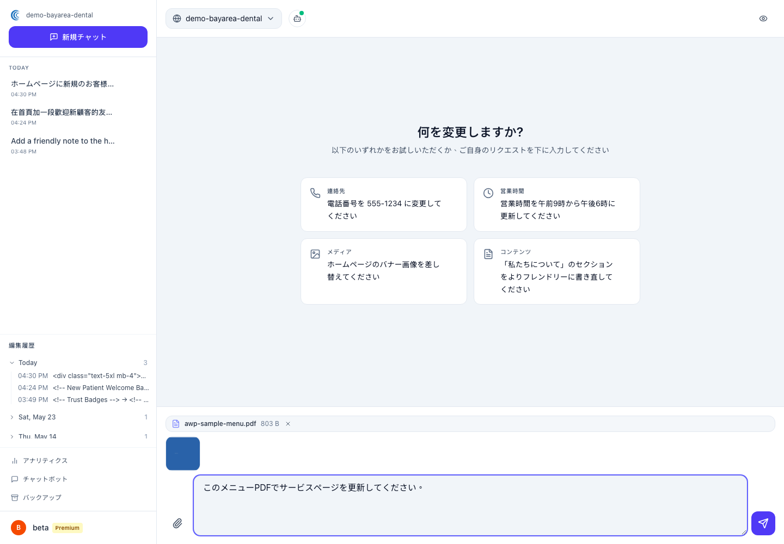The height and width of the screenshot is (544, 784).
Task: Send the message with paper plane button
Action: [x=763, y=523]
